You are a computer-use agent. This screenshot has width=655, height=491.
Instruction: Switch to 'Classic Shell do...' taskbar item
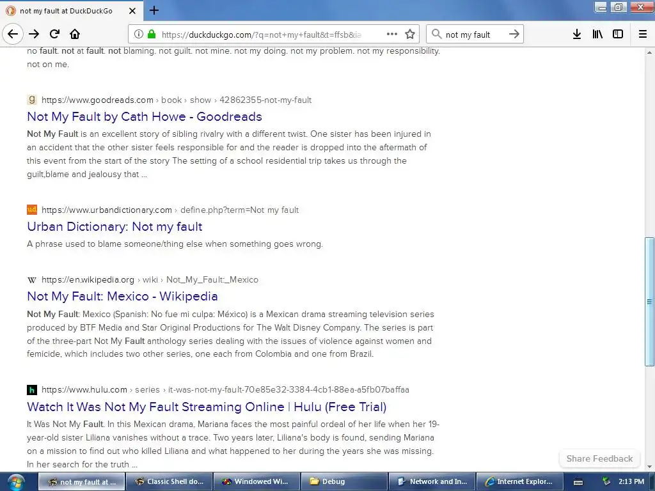coord(169,481)
